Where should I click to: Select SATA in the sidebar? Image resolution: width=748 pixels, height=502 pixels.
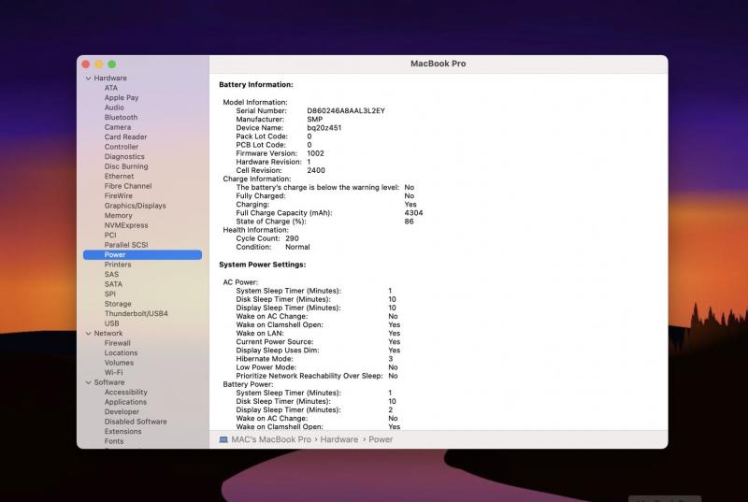113,284
